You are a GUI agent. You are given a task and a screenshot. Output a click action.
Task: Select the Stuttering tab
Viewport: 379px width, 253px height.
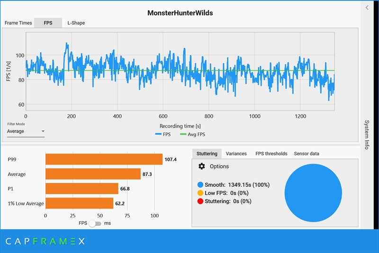pyautogui.click(x=207, y=154)
